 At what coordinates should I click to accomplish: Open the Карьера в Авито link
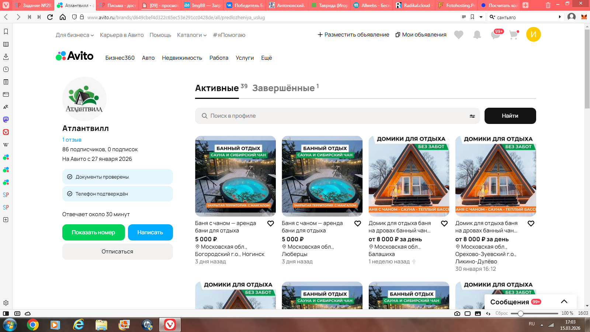click(122, 35)
